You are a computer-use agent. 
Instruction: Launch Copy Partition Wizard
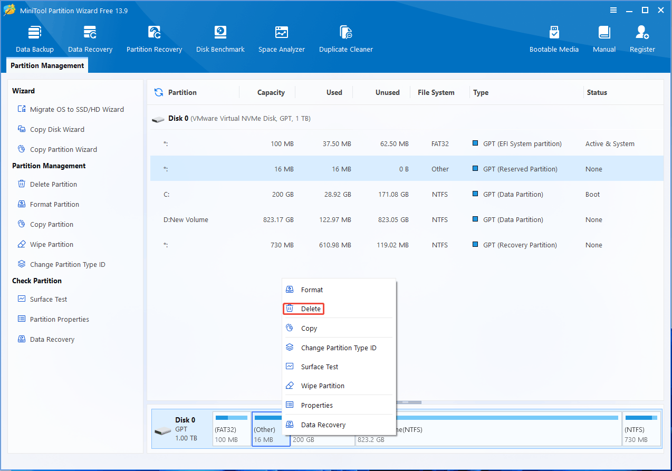pos(57,149)
